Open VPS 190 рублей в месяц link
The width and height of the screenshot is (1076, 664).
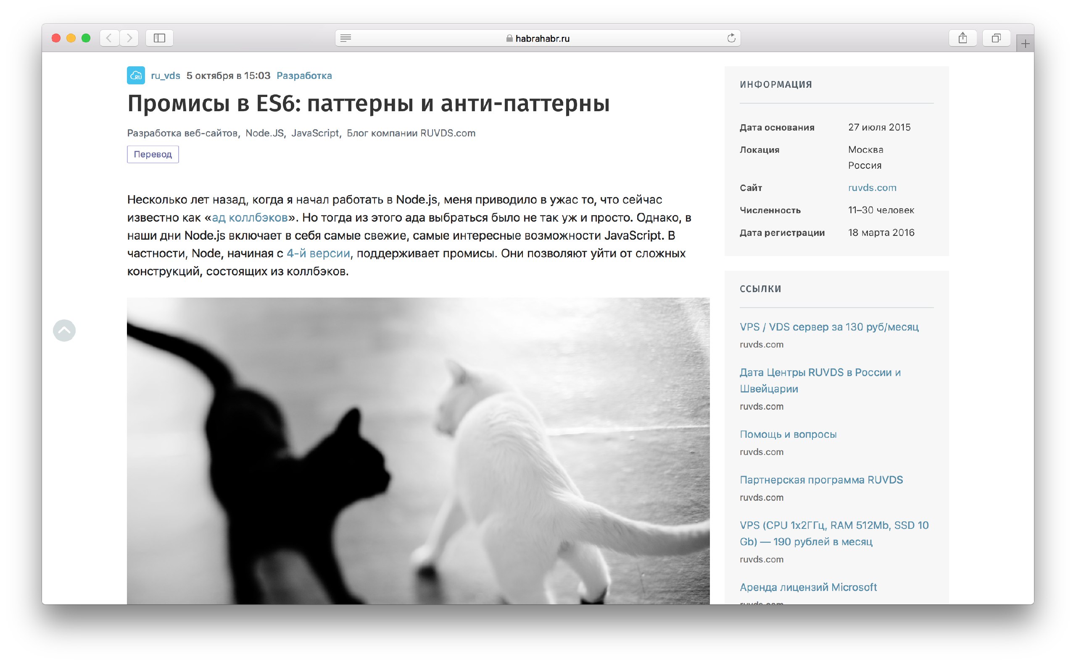click(834, 533)
